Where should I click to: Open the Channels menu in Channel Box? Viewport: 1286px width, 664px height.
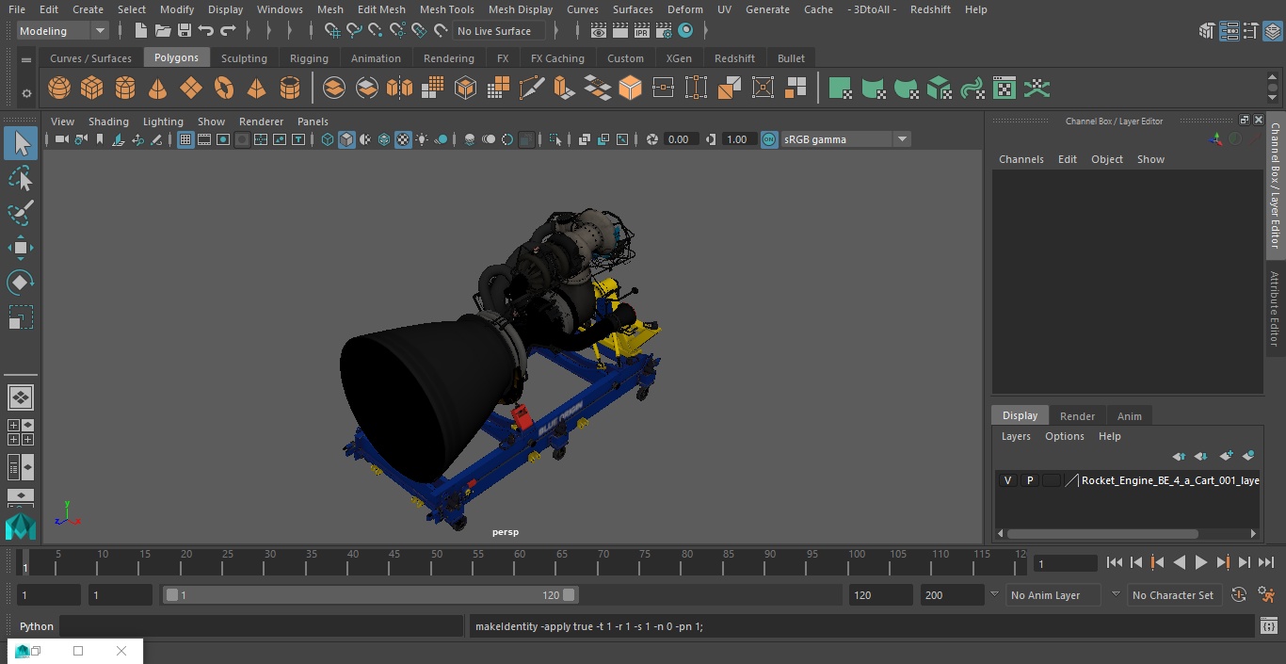pyautogui.click(x=1021, y=159)
